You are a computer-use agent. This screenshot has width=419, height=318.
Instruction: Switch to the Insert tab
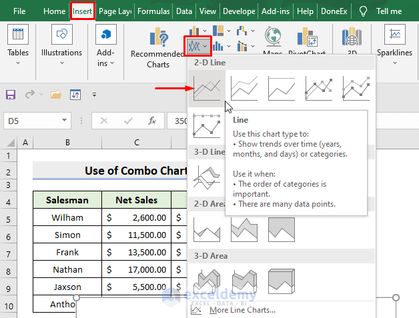click(83, 11)
